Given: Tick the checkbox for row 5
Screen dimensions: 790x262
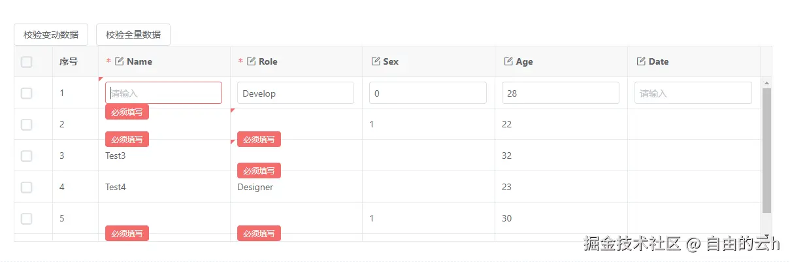Looking at the screenshot, I should [x=26, y=219].
